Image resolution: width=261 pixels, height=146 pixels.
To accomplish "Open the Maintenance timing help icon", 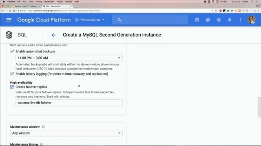I will point(42,144).
